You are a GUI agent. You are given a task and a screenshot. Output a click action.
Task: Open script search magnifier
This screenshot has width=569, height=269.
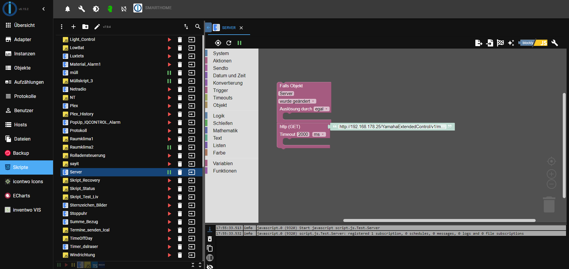coord(198,27)
